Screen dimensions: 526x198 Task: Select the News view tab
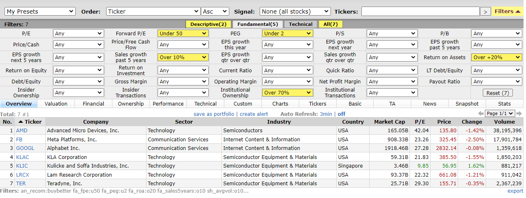point(430,104)
